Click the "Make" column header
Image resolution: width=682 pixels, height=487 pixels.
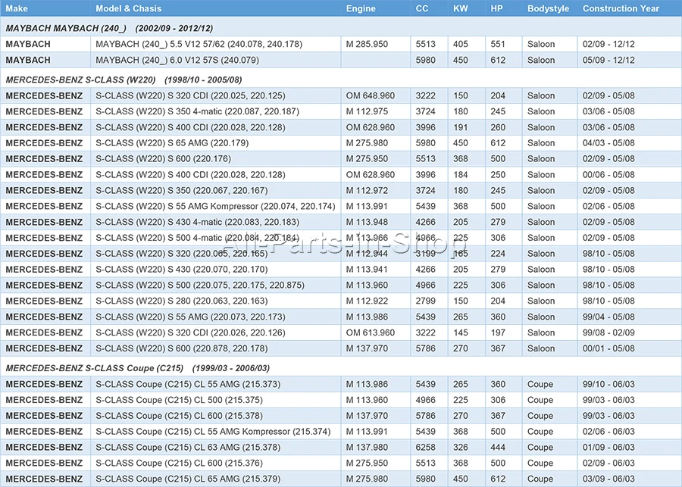click(17, 8)
